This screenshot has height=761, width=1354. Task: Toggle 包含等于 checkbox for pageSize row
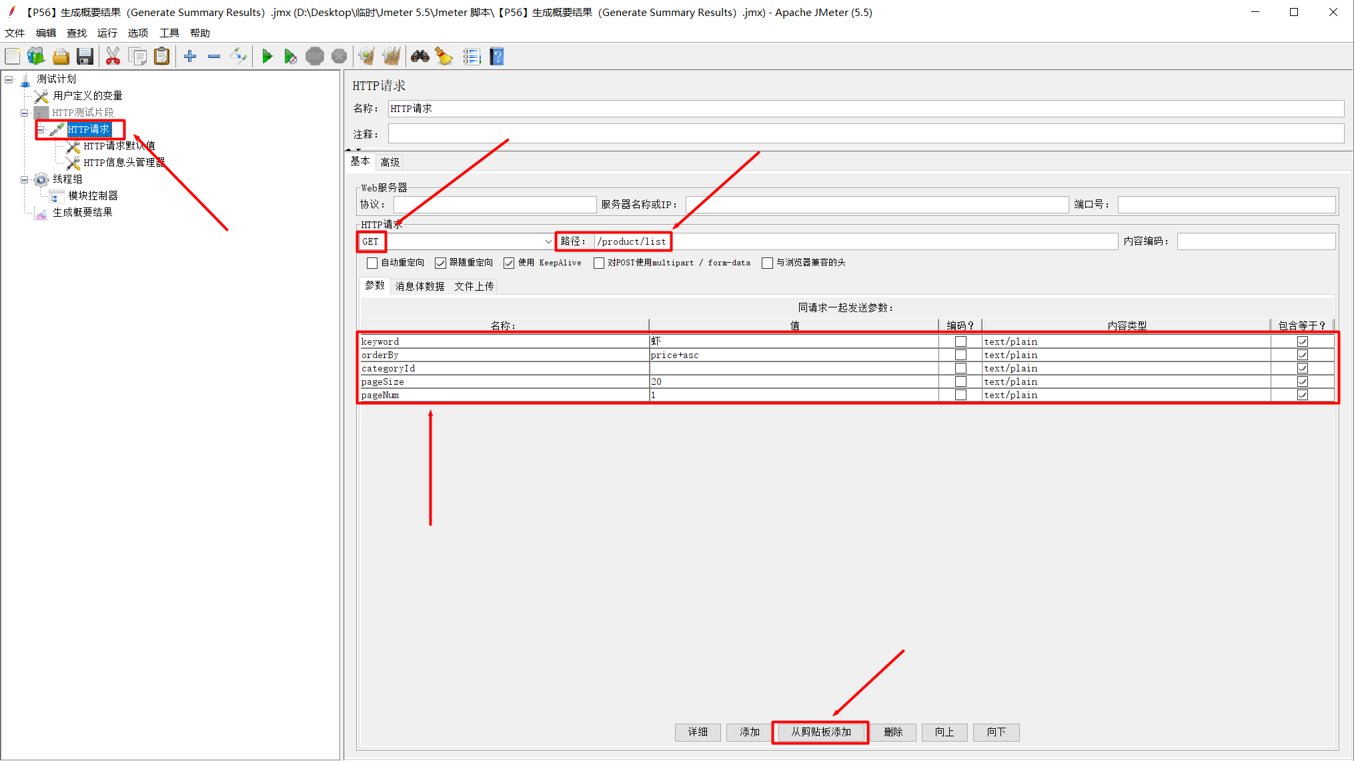pyautogui.click(x=1303, y=381)
